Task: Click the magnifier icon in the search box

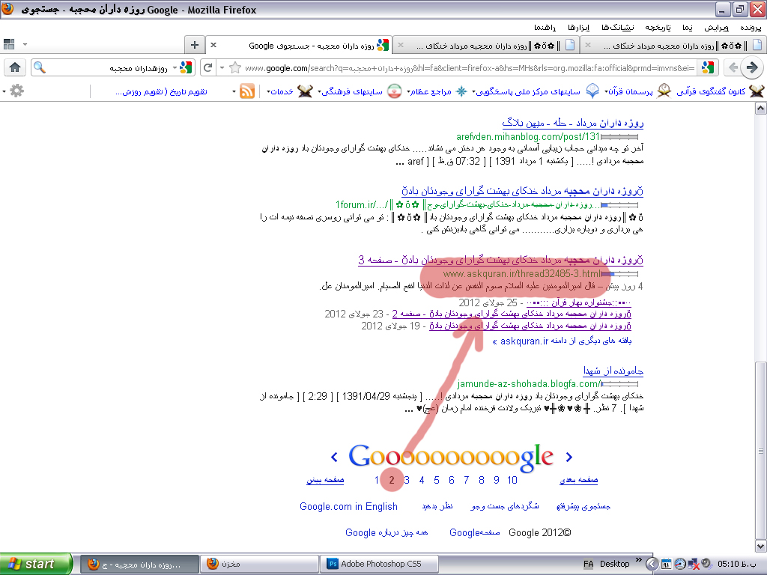Action: click(x=40, y=68)
